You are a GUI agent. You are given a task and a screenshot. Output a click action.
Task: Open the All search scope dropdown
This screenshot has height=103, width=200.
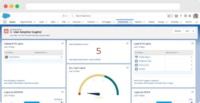point(65,16)
